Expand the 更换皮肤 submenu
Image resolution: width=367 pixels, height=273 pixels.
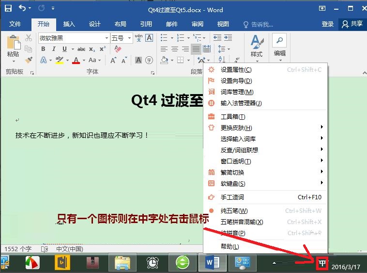[265, 128]
